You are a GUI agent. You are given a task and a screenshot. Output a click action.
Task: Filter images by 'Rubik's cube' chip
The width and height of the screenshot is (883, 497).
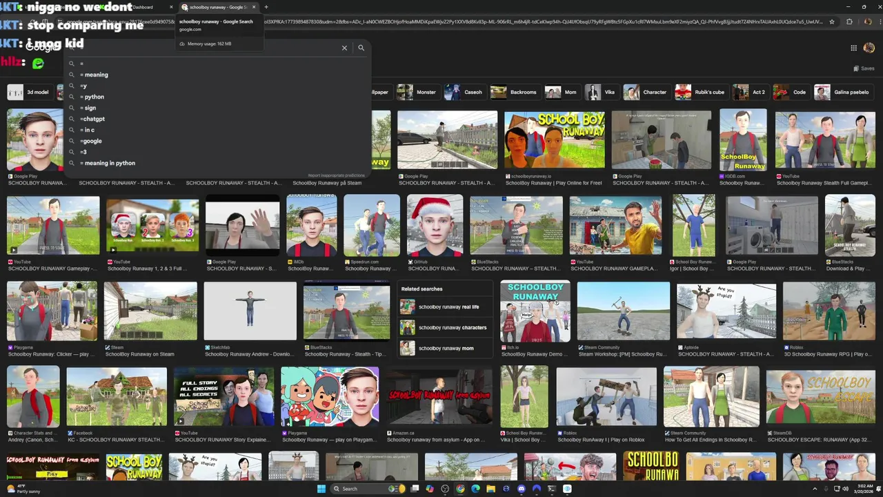click(701, 92)
